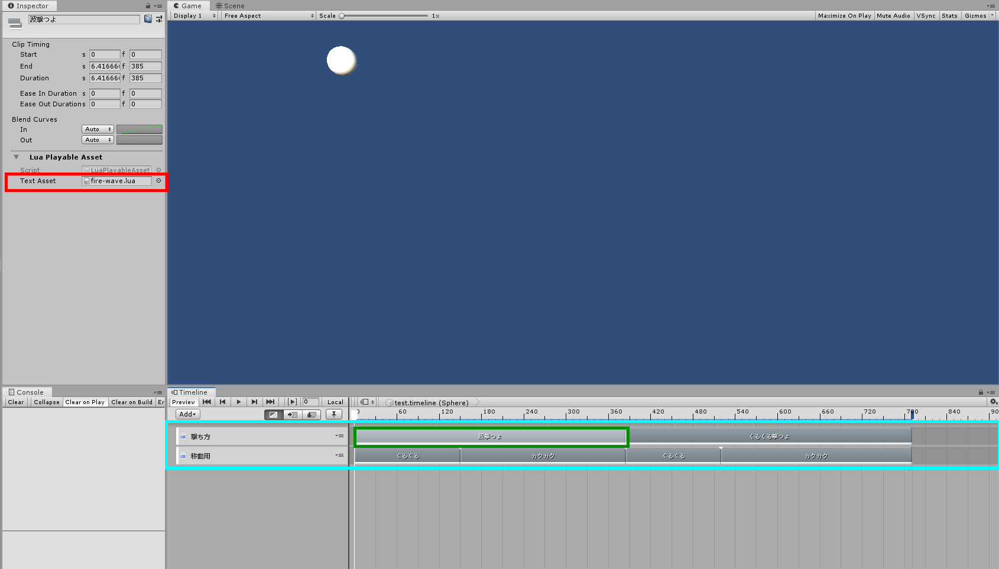This screenshot has height=569, width=999.
Task: Toggle Mute Audio in Game view
Action: tap(893, 16)
